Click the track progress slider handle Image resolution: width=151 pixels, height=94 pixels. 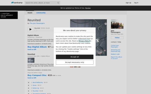tap(36, 31)
